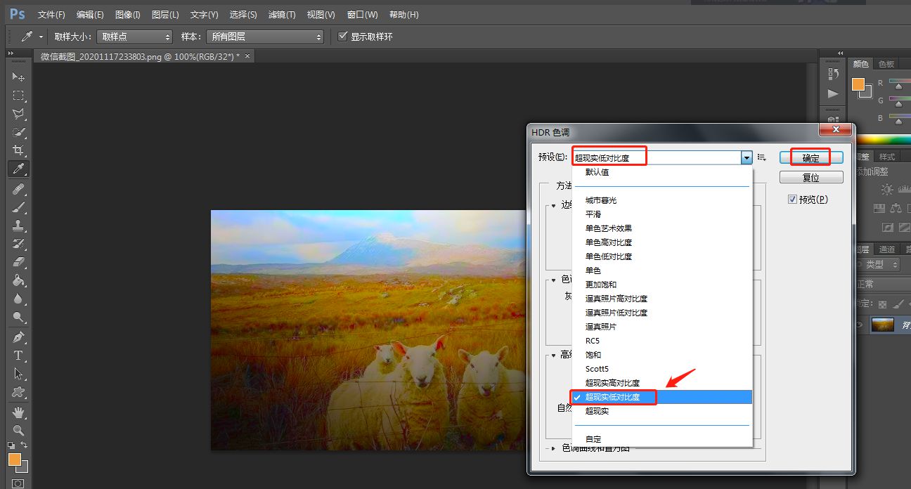Select the Move tool
Viewport: 911px width, 489px height.
click(x=18, y=77)
